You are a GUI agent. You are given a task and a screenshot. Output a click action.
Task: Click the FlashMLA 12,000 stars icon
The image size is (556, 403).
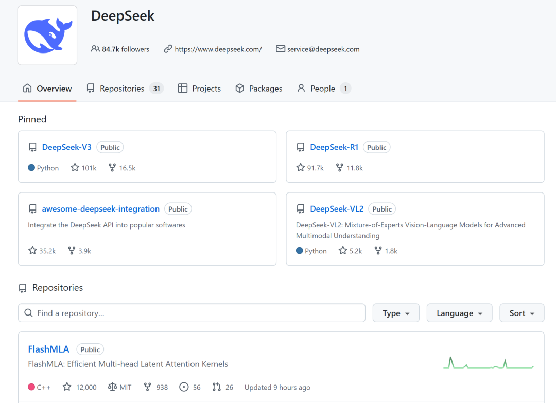click(66, 387)
